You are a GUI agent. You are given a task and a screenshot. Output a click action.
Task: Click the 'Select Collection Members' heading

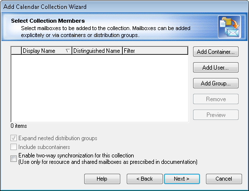[48, 21]
